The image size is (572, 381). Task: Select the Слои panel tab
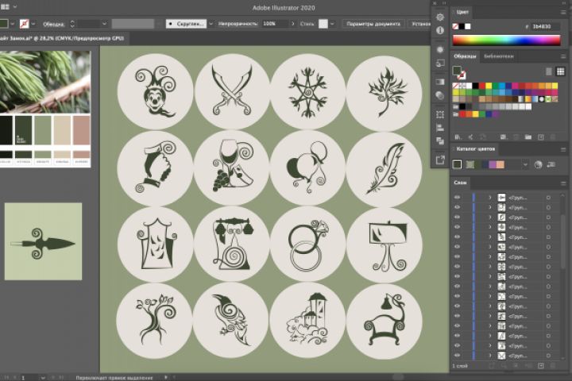coord(460,183)
